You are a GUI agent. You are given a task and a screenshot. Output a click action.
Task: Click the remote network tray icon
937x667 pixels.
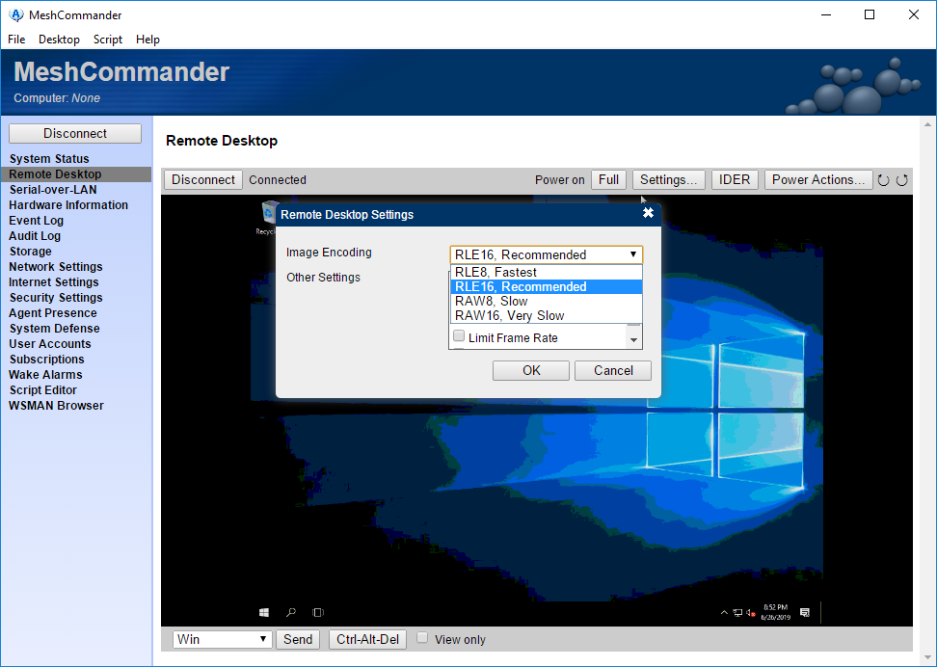pyautogui.click(x=737, y=613)
